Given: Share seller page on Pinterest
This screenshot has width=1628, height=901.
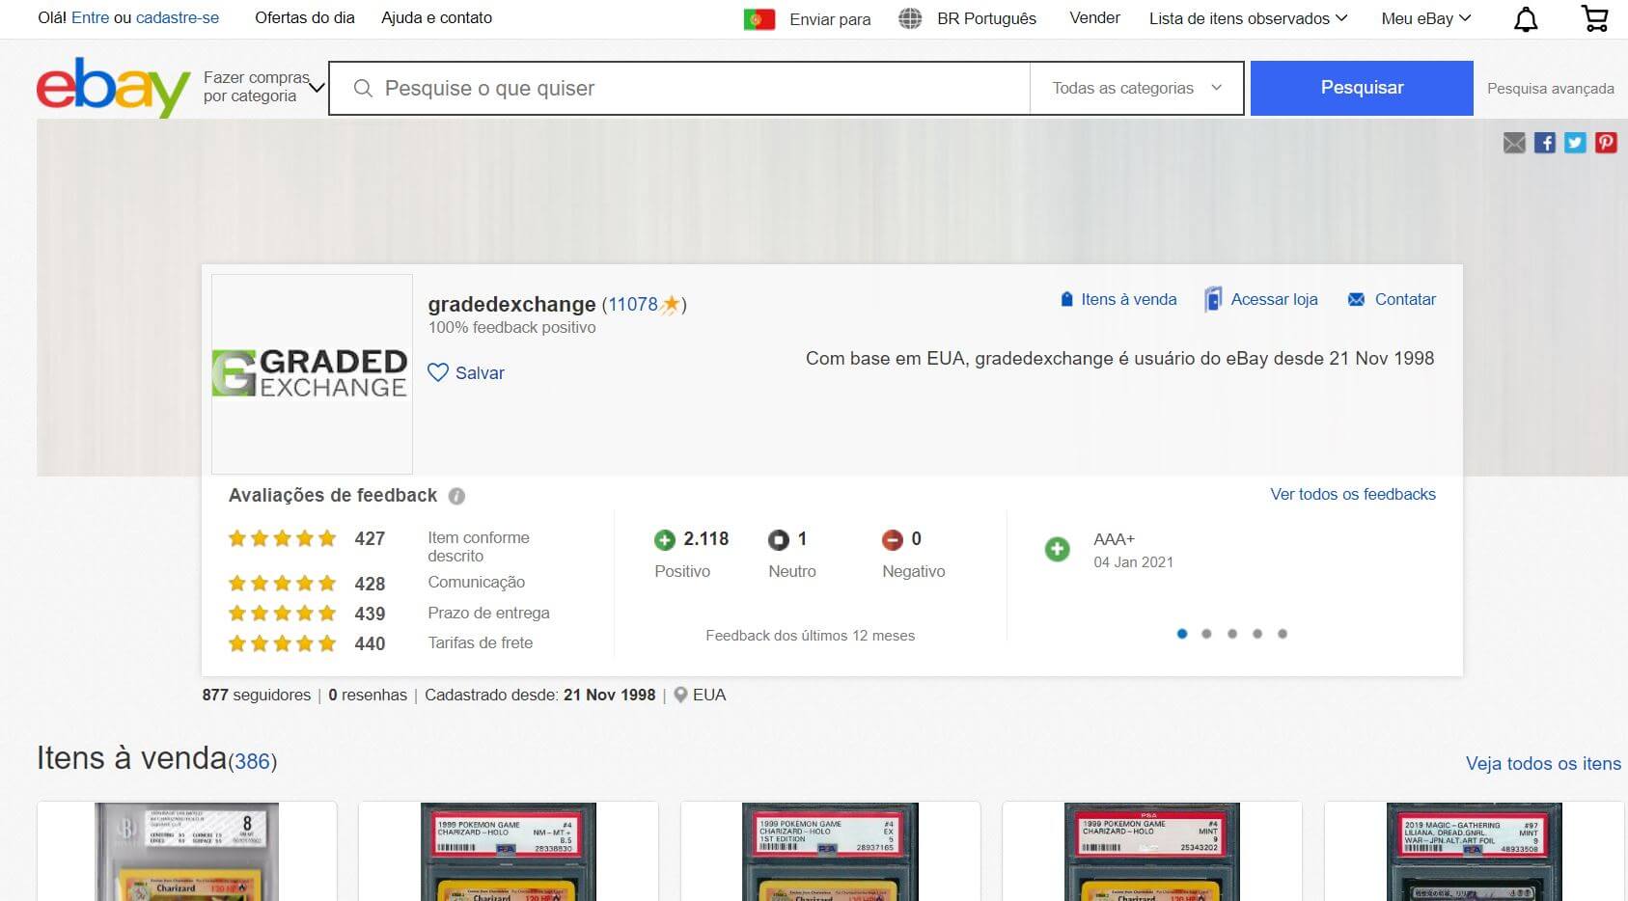Looking at the screenshot, I should coord(1606,143).
